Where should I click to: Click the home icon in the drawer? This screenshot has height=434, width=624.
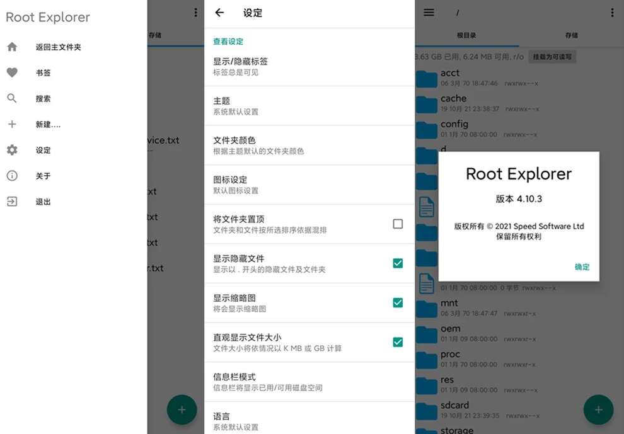(12, 47)
